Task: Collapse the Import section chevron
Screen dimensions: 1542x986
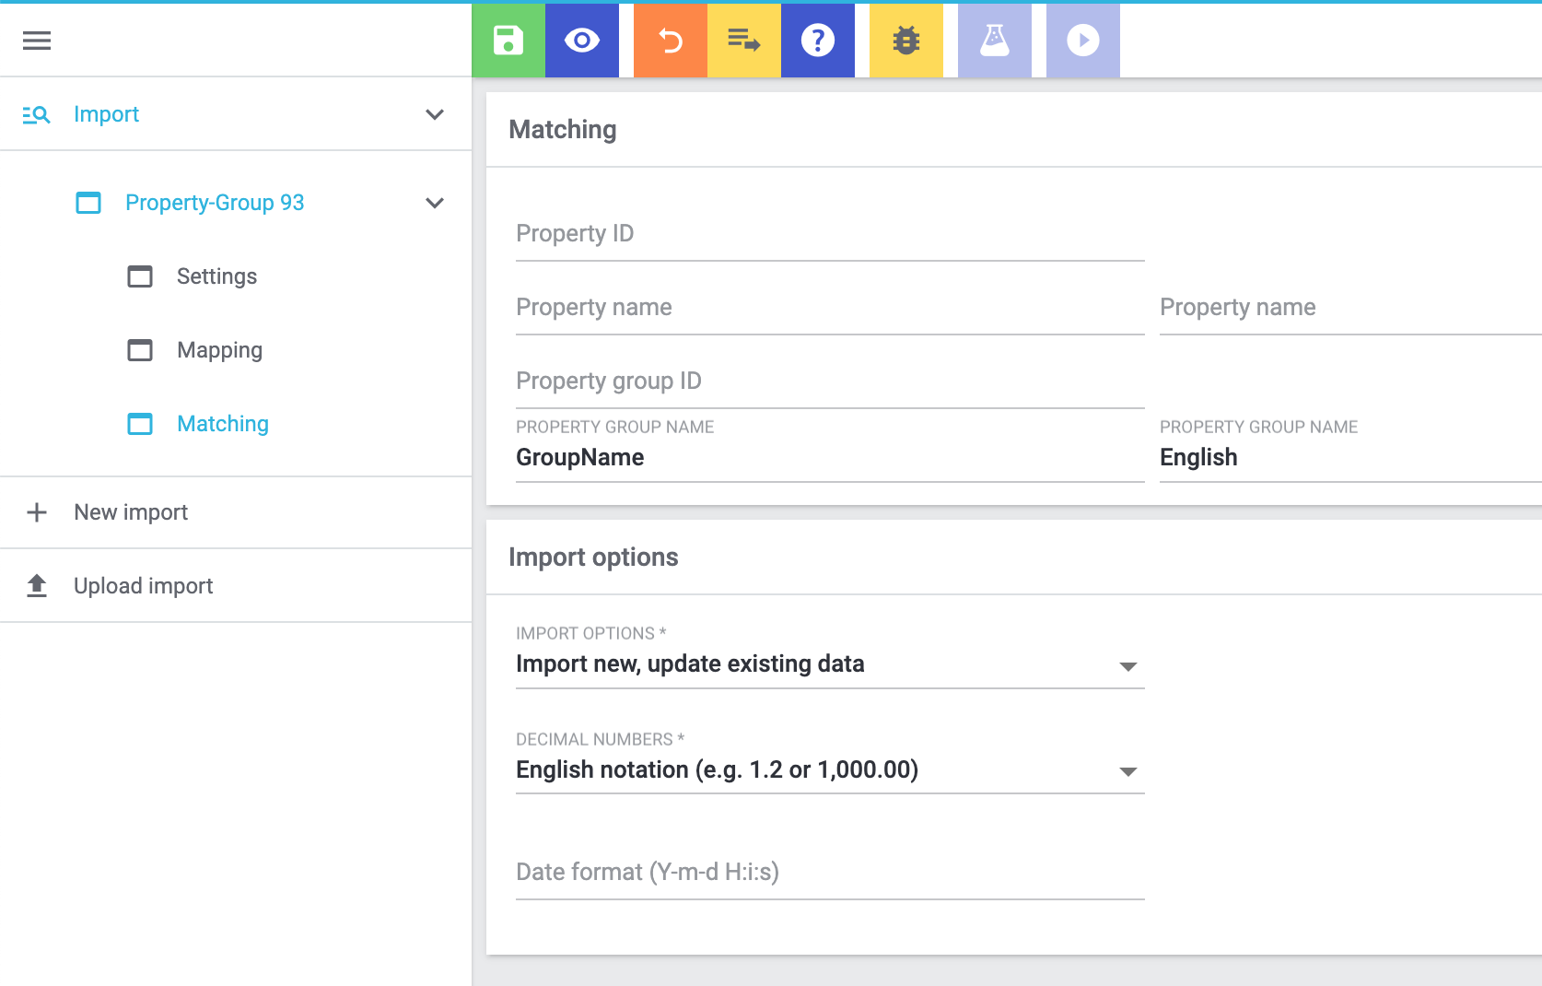Action: pyautogui.click(x=435, y=114)
